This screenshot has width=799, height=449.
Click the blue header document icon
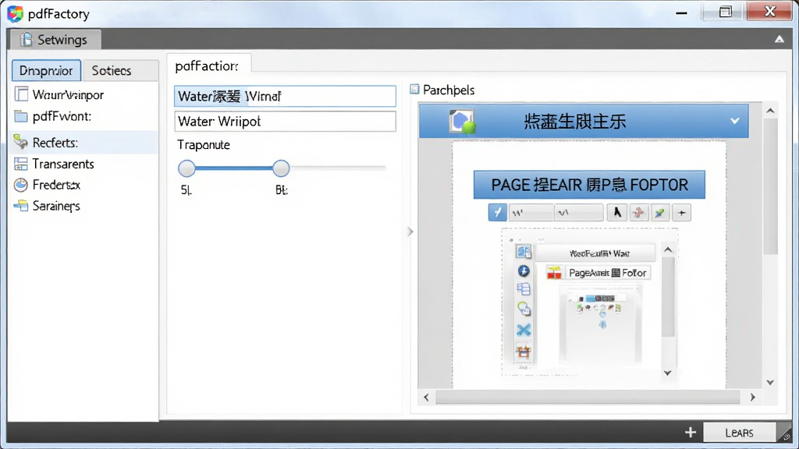462,121
